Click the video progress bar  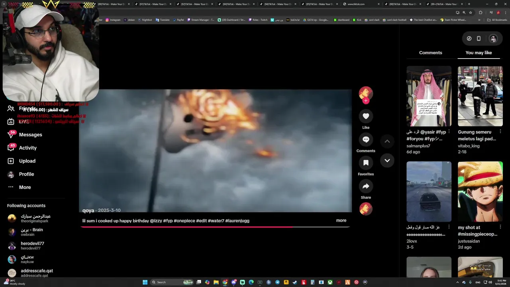[x=215, y=227]
